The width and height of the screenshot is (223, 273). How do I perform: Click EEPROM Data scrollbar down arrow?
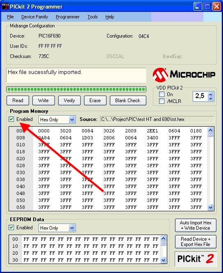pos(163,260)
